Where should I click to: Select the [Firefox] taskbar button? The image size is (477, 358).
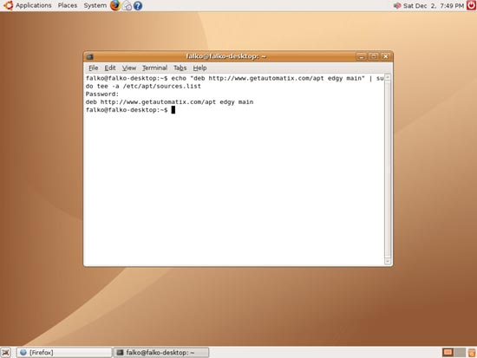coord(64,353)
